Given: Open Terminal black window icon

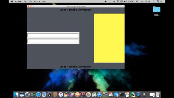Looking at the screenshot, I should [x=122, y=94].
